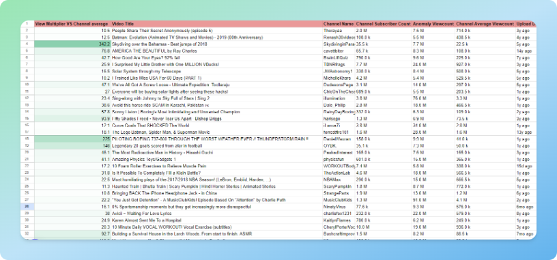Select row number 32 in the row header
Viewport: 557px width, 260px height.
tap(27, 233)
